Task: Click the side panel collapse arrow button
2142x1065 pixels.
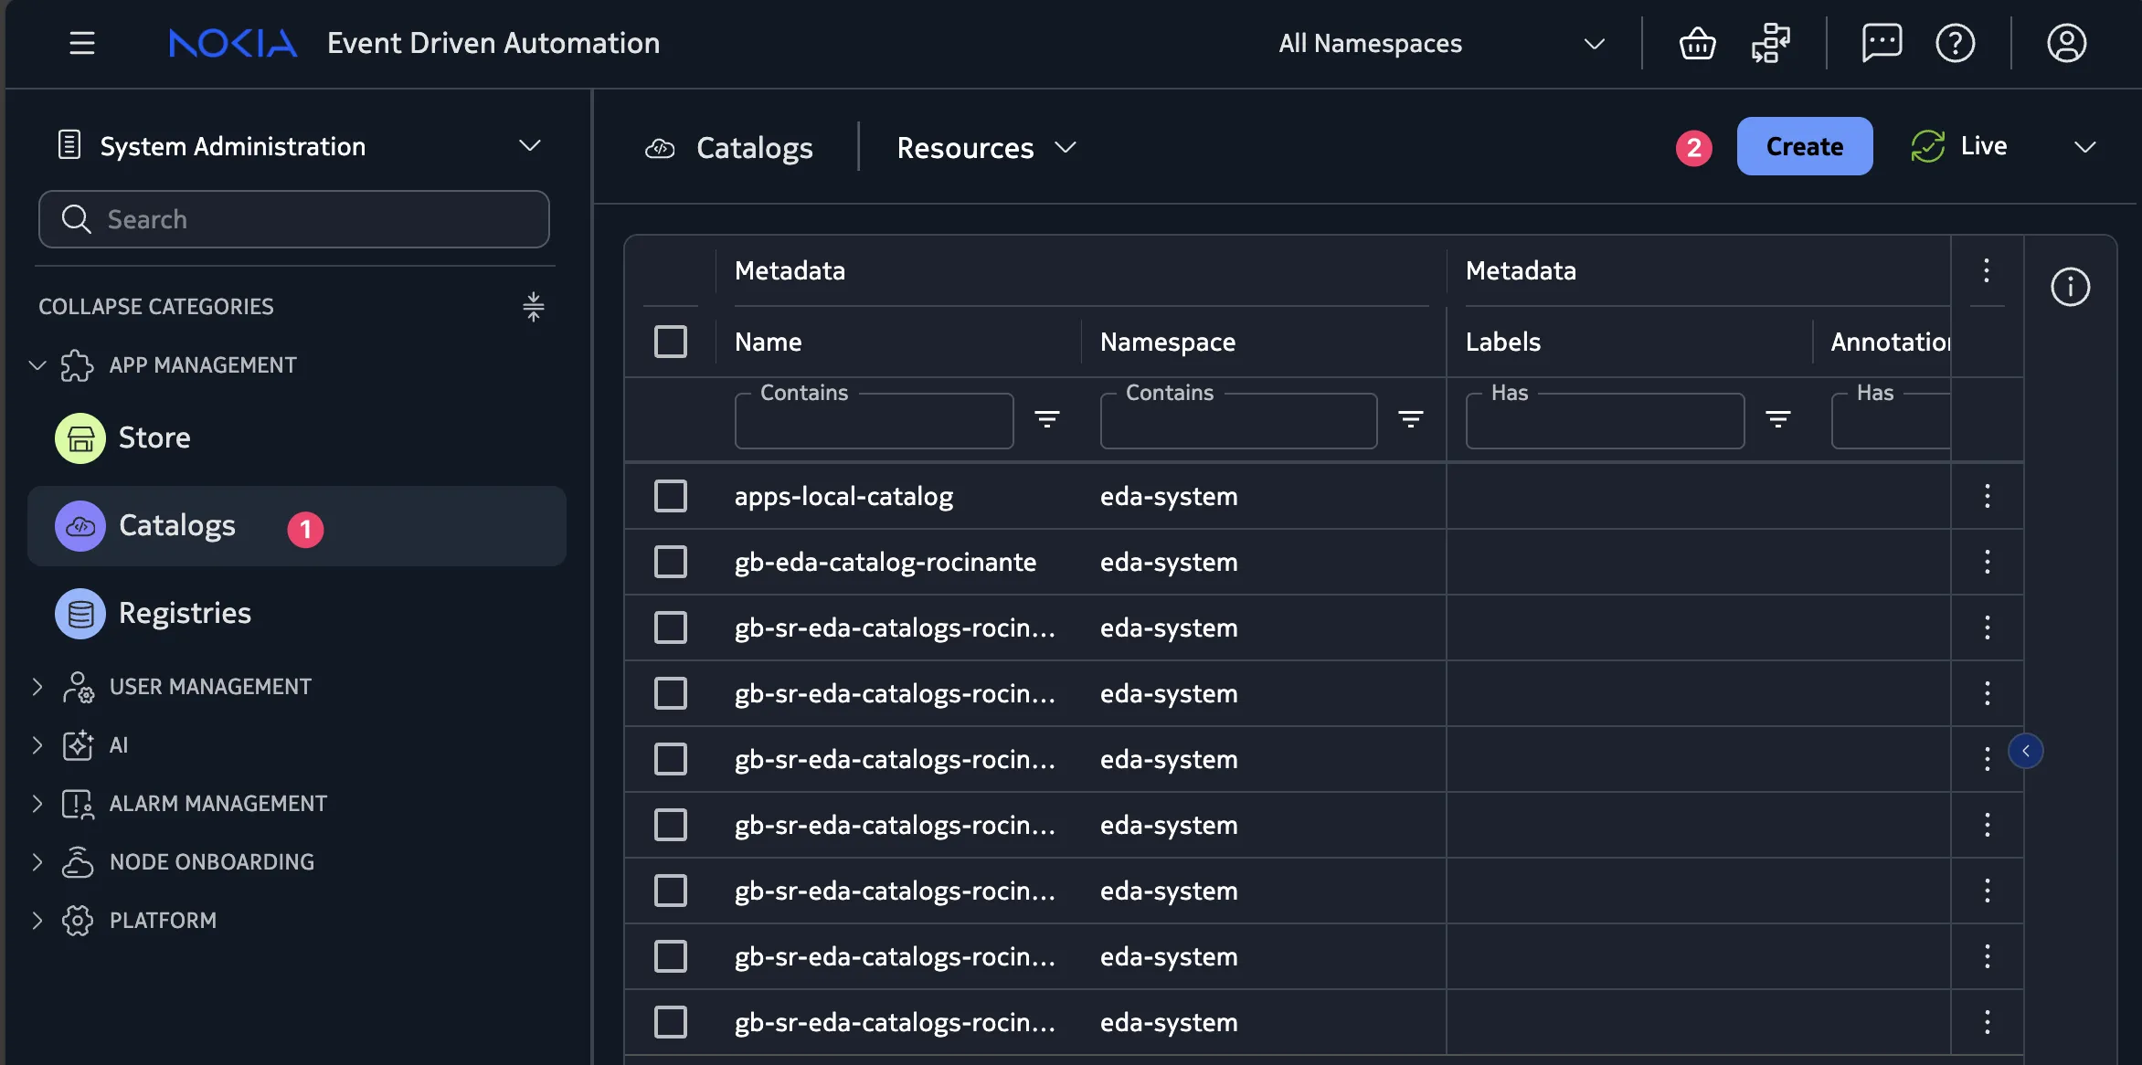Action: coord(2026,751)
